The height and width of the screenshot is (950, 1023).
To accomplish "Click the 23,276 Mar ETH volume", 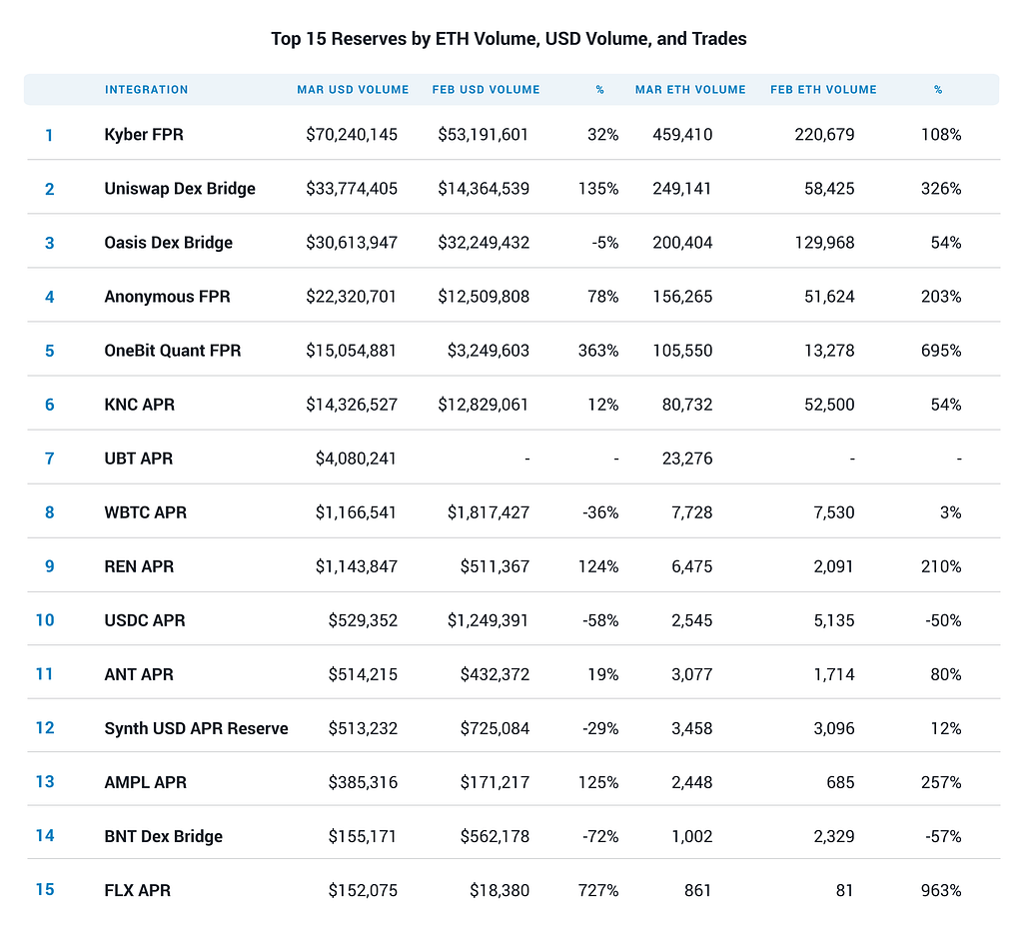I will [687, 459].
